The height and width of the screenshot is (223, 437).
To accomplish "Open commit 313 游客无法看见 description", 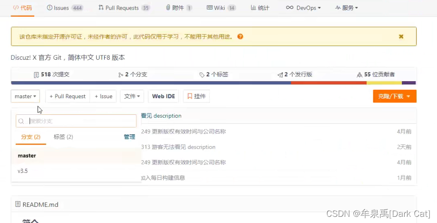I will (178, 147).
